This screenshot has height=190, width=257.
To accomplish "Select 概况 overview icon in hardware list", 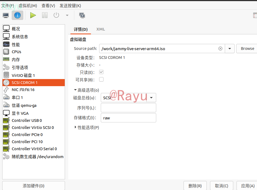I will [x=6, y=28].
